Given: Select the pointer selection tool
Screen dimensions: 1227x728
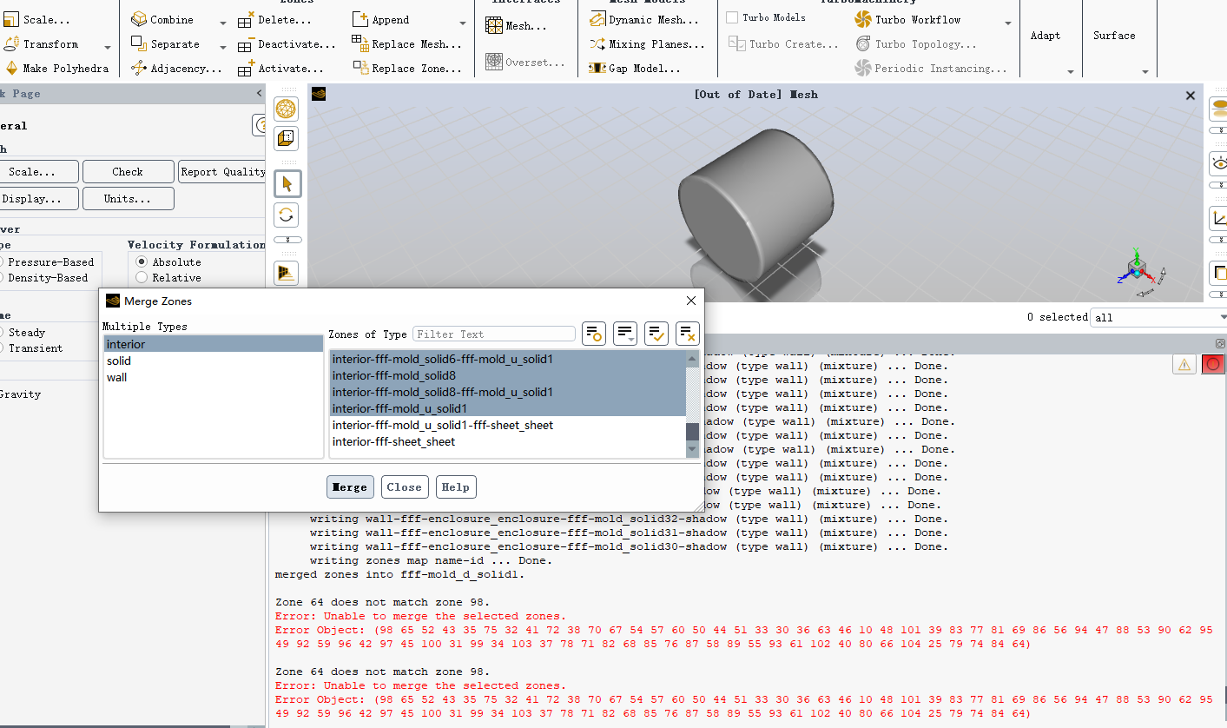Looking at the screenshot, I should click(x=287, y=184).
